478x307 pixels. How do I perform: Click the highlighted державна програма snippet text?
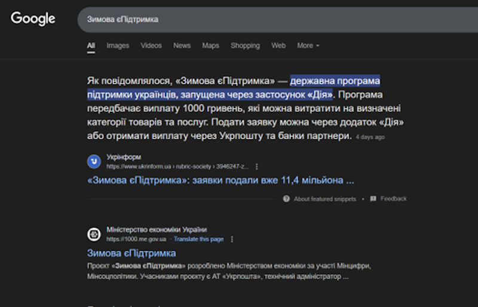[x=234, y=88]
